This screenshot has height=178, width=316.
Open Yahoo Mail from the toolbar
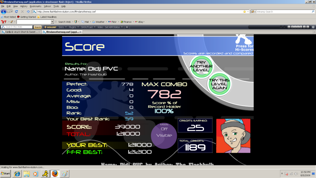(x=85, y=22)
